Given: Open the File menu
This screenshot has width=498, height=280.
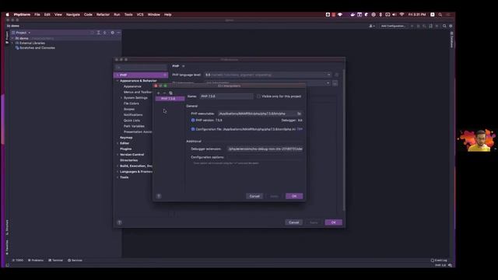Looking at the screenshot, I should coord(37,15).
